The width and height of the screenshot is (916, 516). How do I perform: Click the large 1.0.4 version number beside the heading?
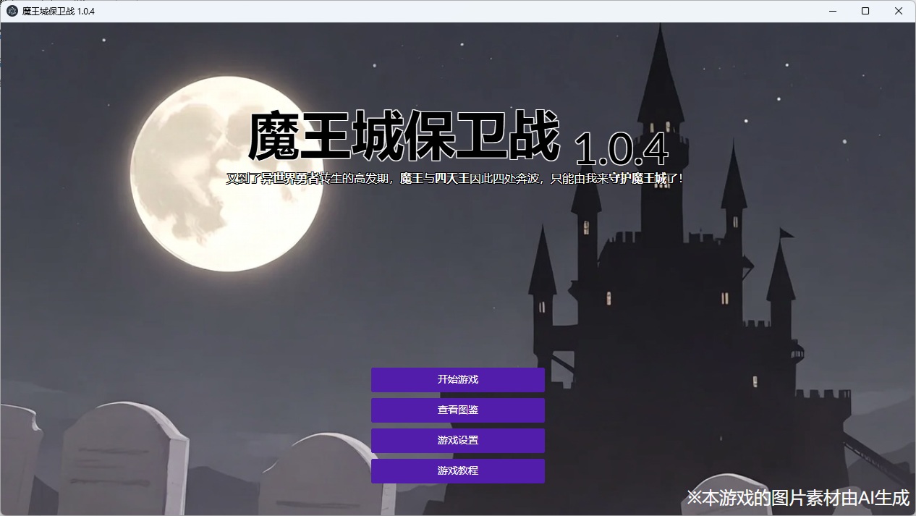622,150
